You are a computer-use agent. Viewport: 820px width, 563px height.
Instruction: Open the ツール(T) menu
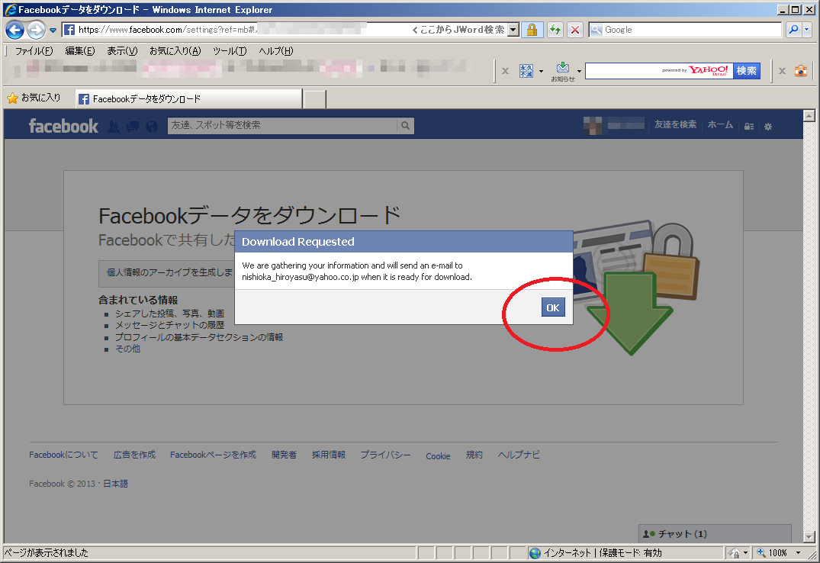point(230,51)
